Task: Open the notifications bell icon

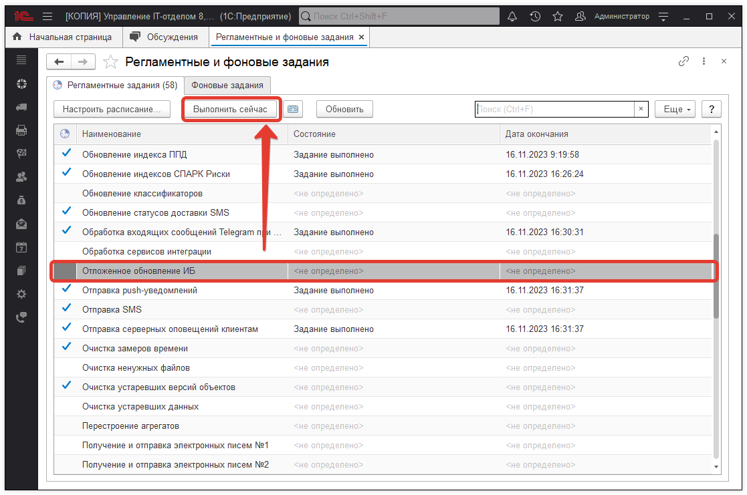Action: click(512, 15)
